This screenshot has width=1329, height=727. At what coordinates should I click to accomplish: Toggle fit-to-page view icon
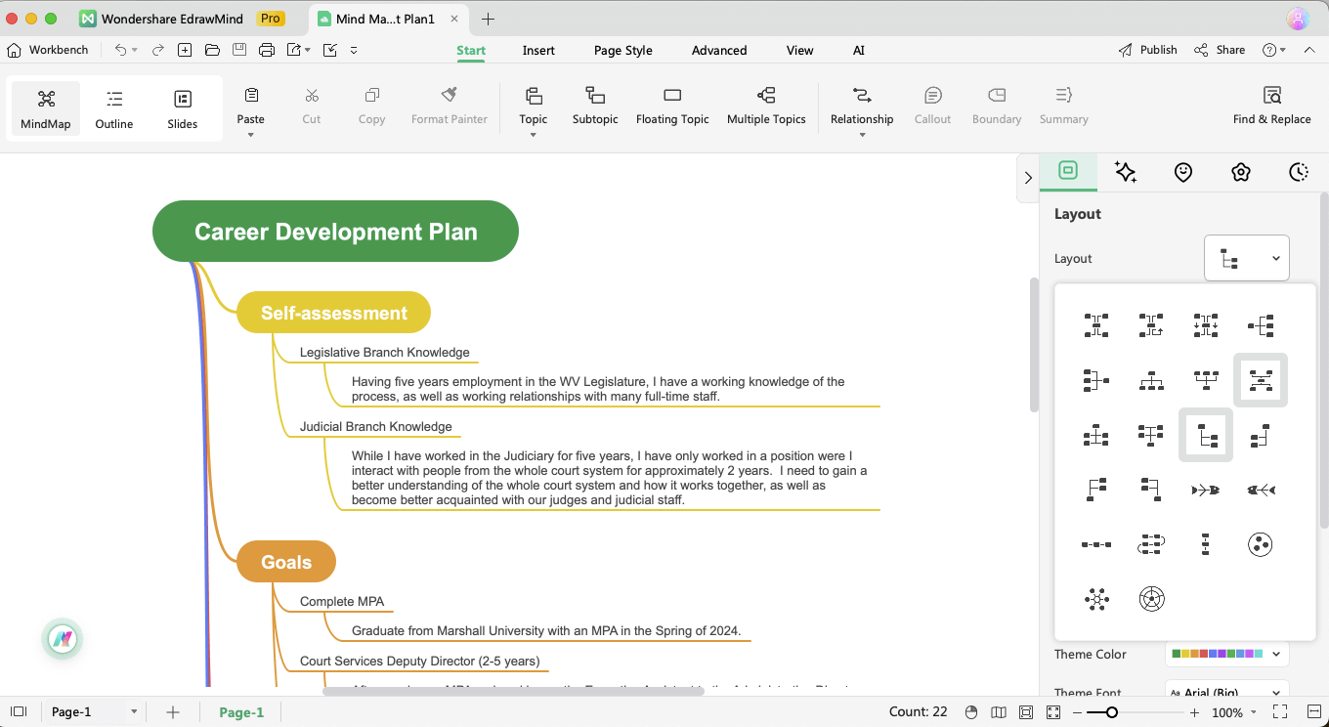click(1025, 712)
